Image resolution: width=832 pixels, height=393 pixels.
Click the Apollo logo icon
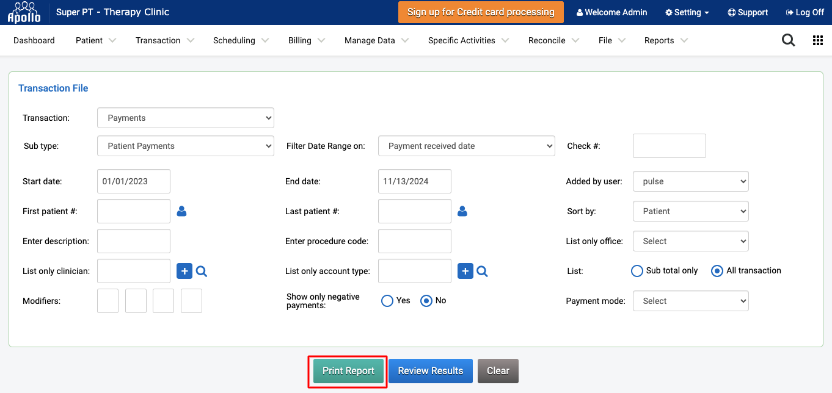[x=24, y=12]
